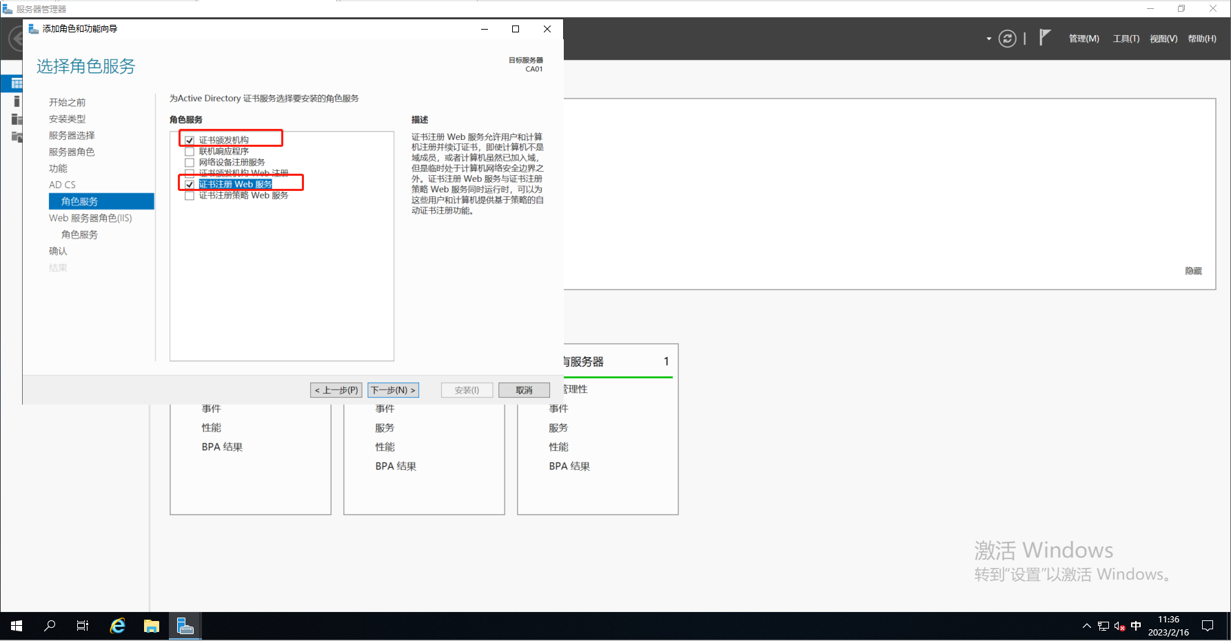Screen dimensions: 1231x641
Task: Open File Explorer from the taskbar
Action: pos(152,626)
